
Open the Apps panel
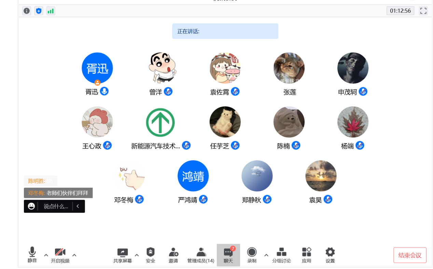click(306, 255)
